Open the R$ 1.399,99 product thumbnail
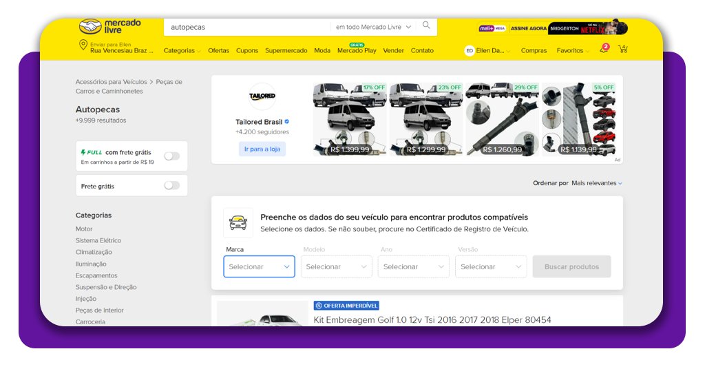 pos(350,119)
